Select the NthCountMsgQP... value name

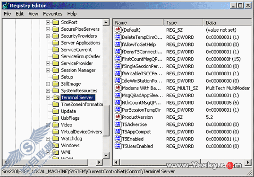[x=142, y=103]
